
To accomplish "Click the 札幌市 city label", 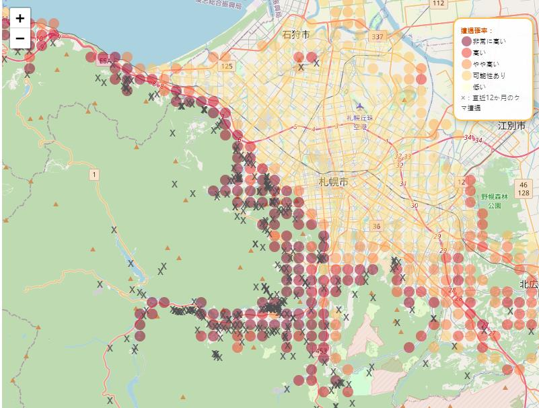I will click(x=333, y=182).
